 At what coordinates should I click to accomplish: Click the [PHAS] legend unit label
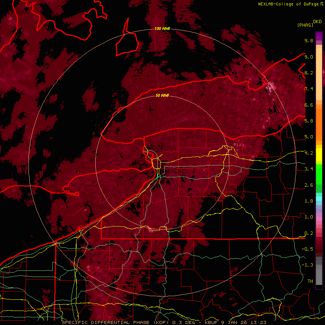point(305,25)
